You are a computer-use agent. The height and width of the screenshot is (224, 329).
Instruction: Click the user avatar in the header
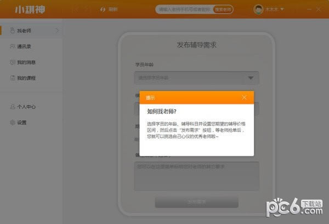258,9
